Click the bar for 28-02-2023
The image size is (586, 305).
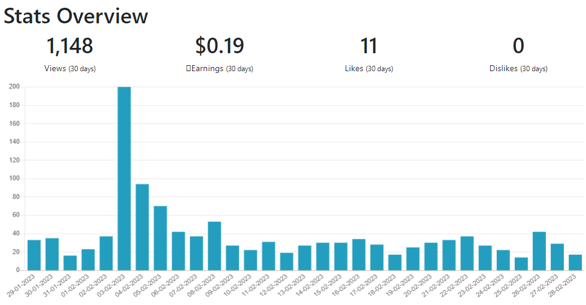click(x=575, y=263)
